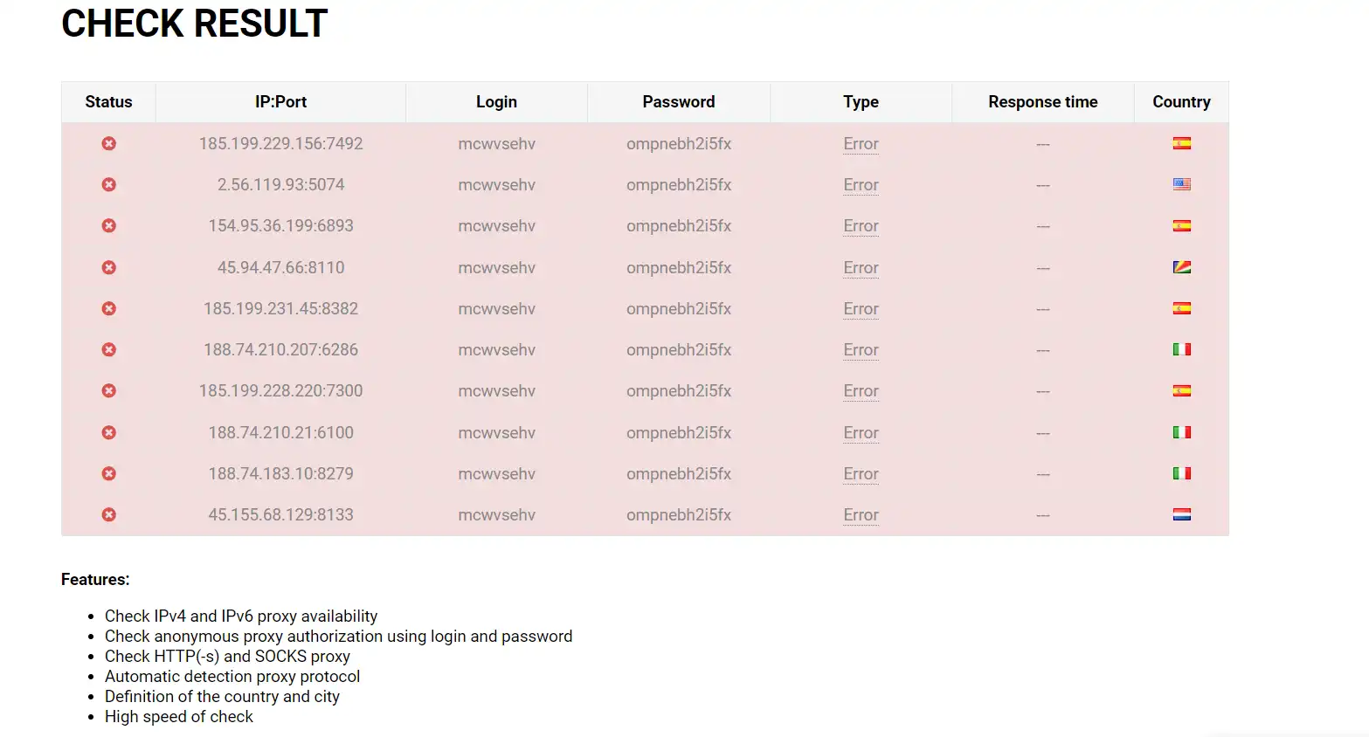The height and width of the screenshot is (737, 1369).
Task: Click the Error link for 45.155.68.129:8133
Action: (x=861, y=515)
